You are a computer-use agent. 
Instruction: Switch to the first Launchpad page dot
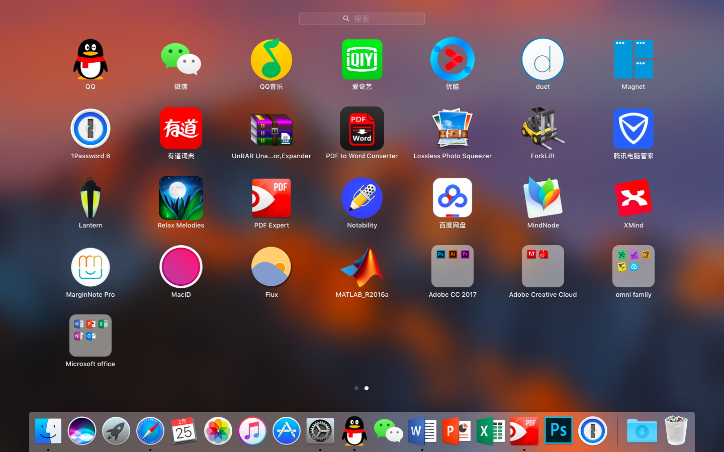356,388
